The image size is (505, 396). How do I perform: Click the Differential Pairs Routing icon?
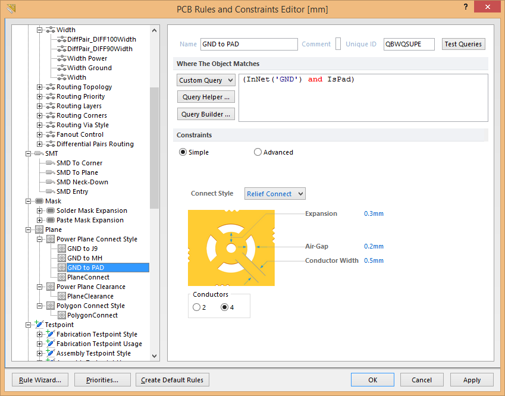[50, 144]
